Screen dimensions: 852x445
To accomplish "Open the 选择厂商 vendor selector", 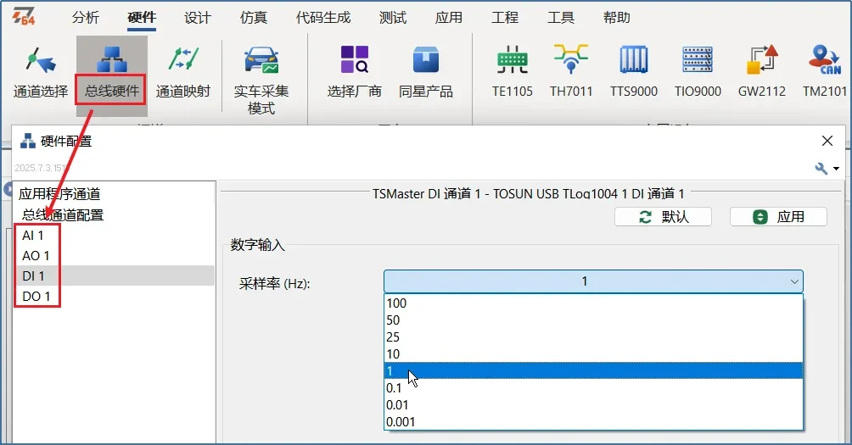I will point(354,73).
